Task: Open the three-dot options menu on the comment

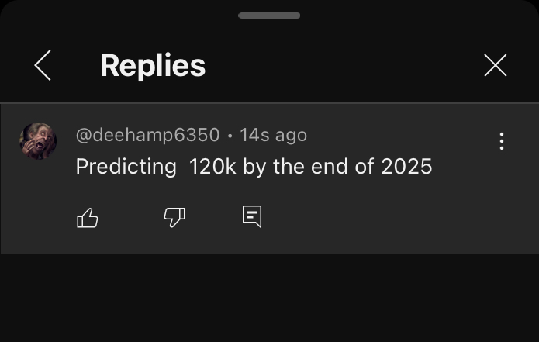Action: 502,141
